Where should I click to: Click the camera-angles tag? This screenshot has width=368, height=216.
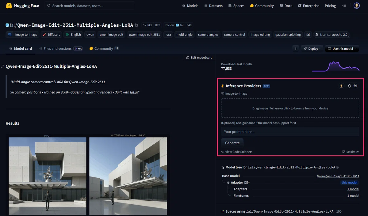point(208,35)
